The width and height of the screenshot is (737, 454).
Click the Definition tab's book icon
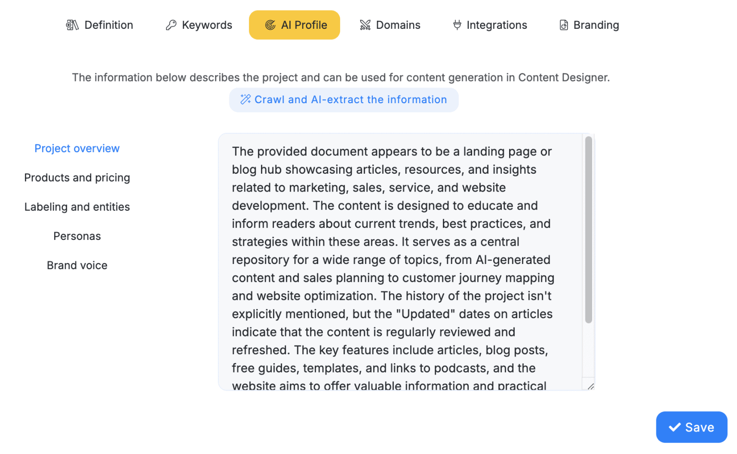point(72,24)
